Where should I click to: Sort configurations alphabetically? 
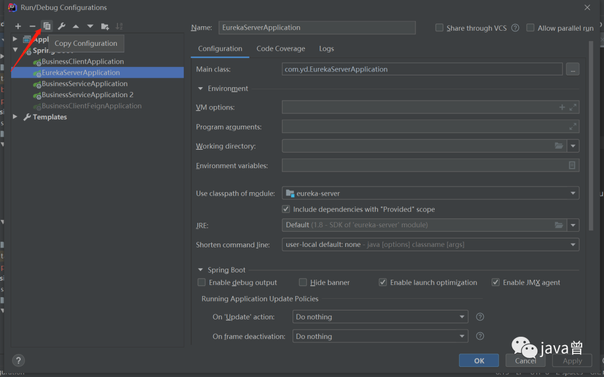tap(119, 27)
